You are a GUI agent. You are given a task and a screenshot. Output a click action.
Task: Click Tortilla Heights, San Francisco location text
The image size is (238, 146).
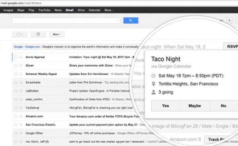pyautogui.click(x=188, y=84)
